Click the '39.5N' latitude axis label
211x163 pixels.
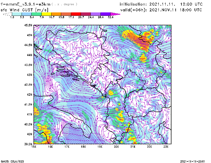[28, 144]
